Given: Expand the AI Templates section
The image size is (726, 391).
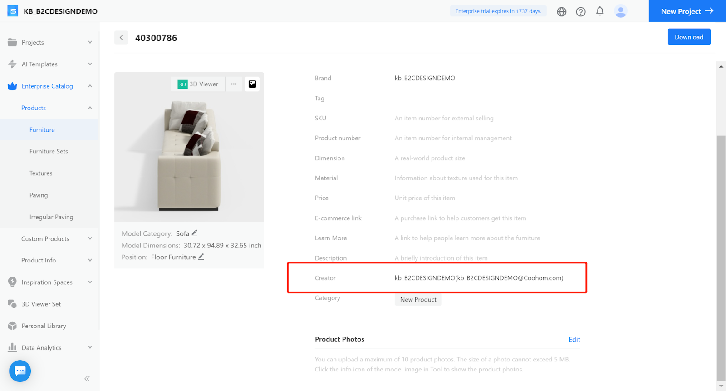Looking at the screenshot, I should [50, 64].
